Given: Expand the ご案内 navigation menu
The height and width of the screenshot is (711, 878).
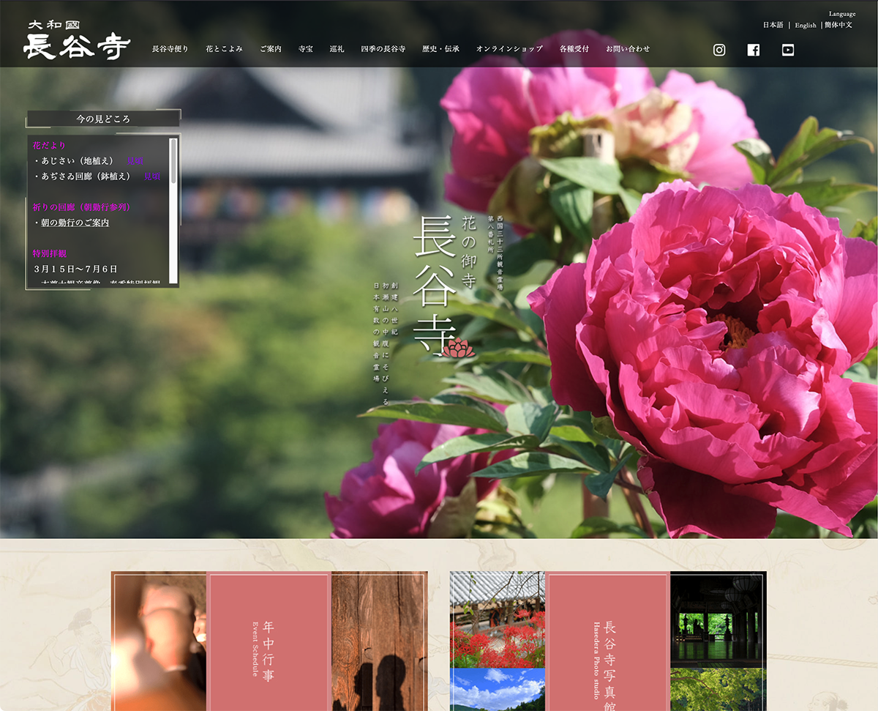Looking at the screenshot, I should pyautogui.click(x=271, y=49).
